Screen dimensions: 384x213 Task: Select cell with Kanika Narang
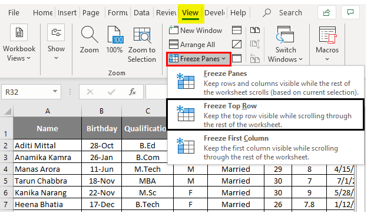48,192
